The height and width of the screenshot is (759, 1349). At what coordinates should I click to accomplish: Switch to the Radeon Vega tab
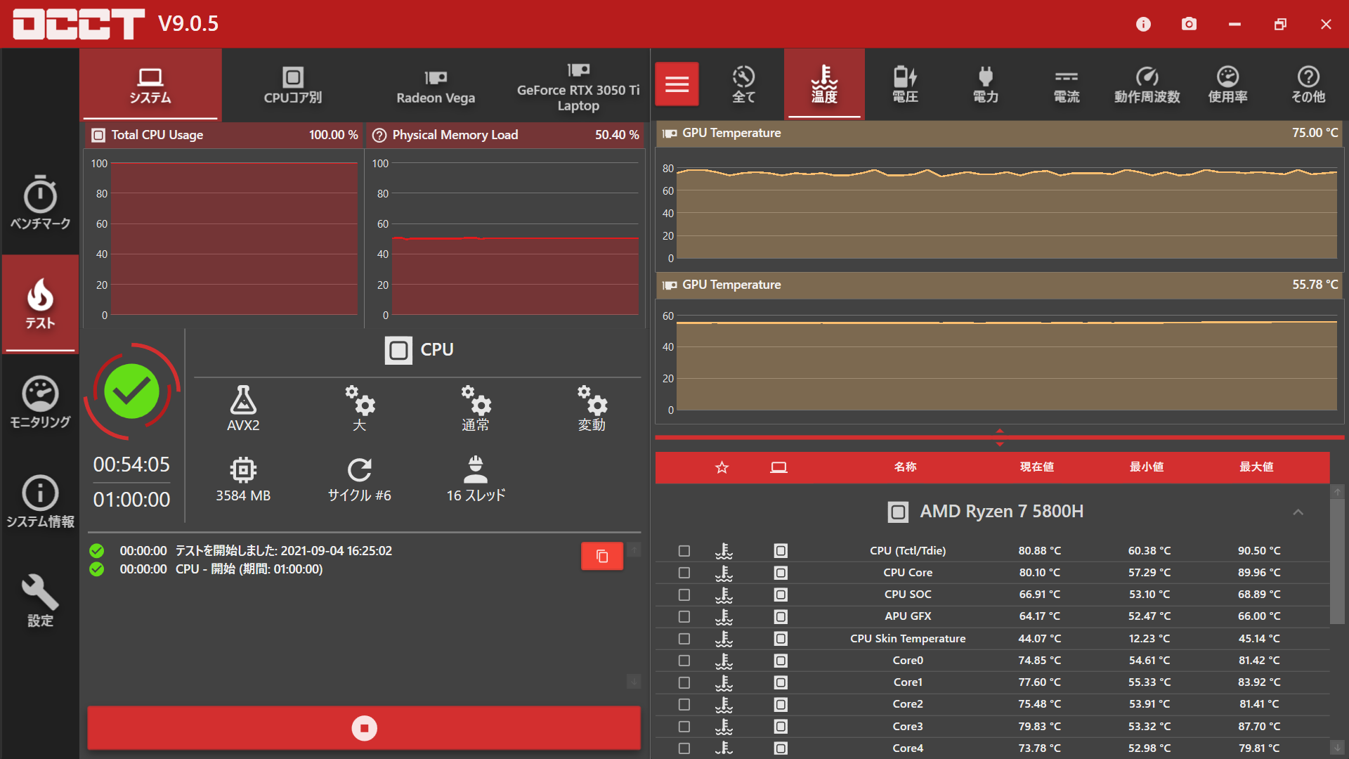tap(436, 85)
